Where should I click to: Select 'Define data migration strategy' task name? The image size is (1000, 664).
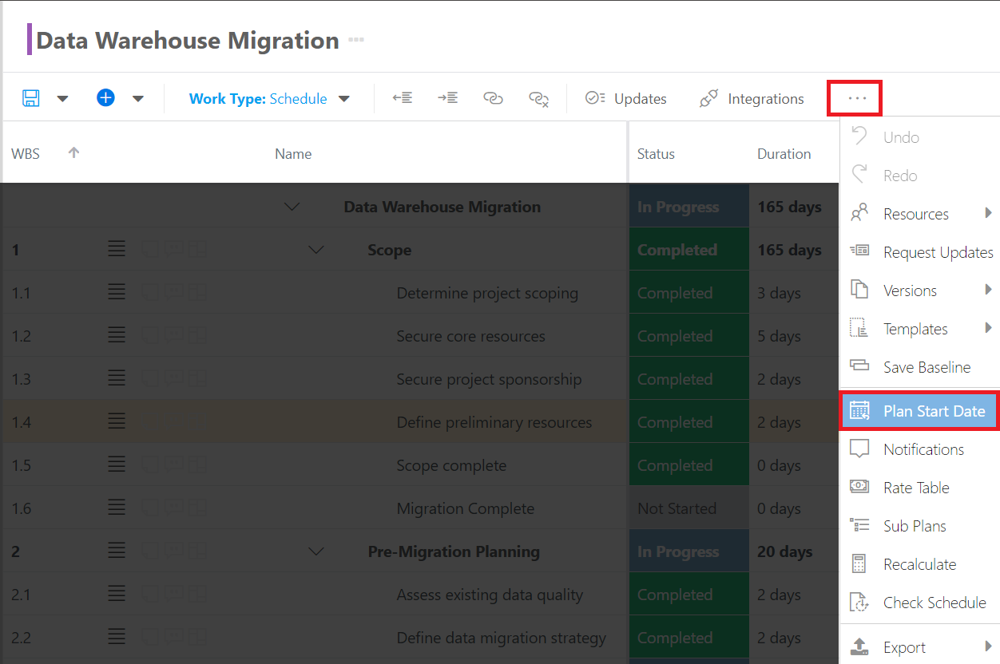click(x=501, y=638)
